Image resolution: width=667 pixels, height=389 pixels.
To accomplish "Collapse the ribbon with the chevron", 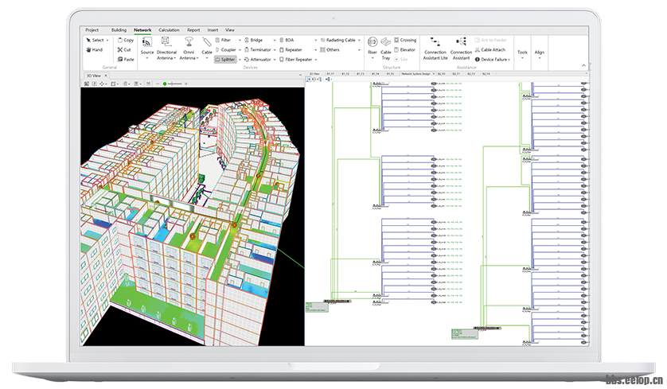I will [583, 65].
